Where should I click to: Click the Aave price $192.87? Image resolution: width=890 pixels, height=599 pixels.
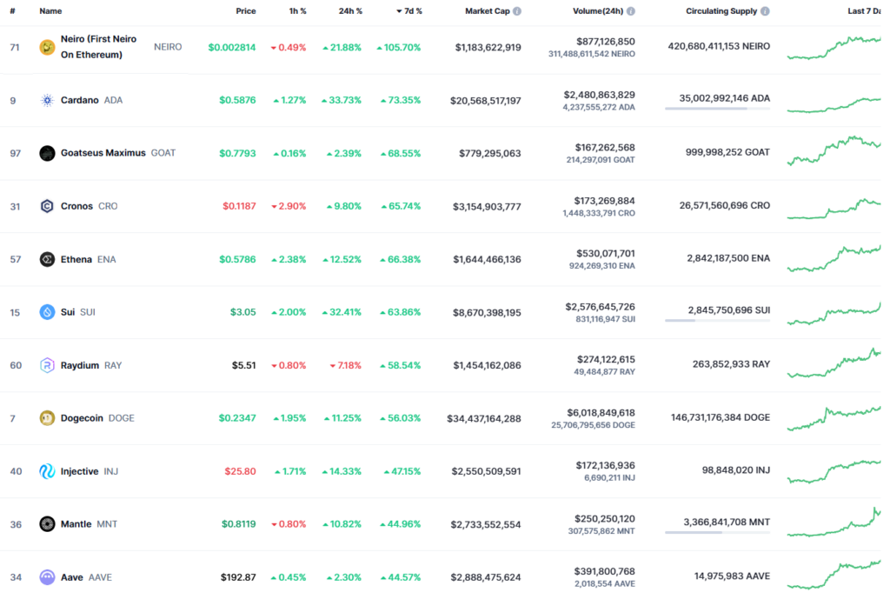[x=238, y=577]
